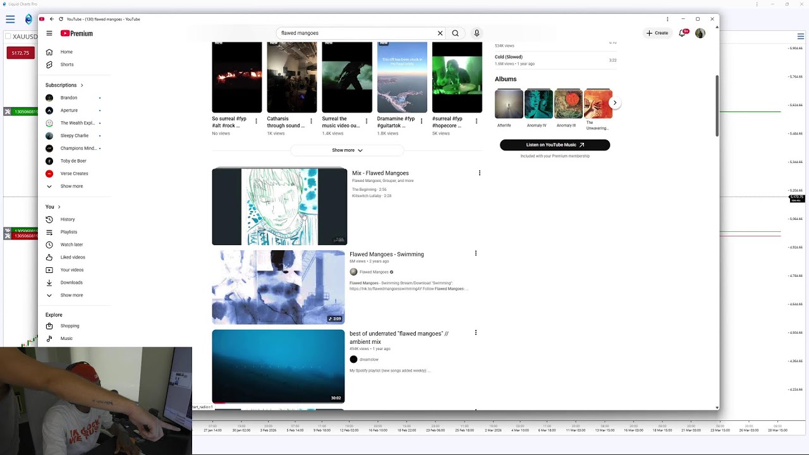Close the red order marker in Liquid Charts
Viewport: 809px width, 455px height.
click(8, 236)
